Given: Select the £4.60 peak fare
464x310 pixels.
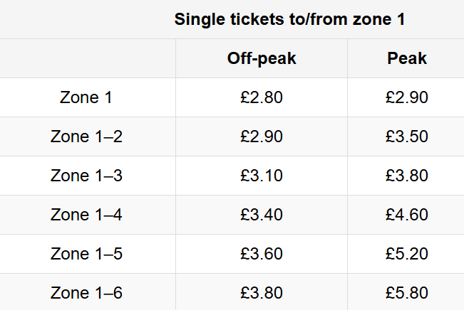Looking at the screenshot, I should pyautogui.click(x=407, y=215).
